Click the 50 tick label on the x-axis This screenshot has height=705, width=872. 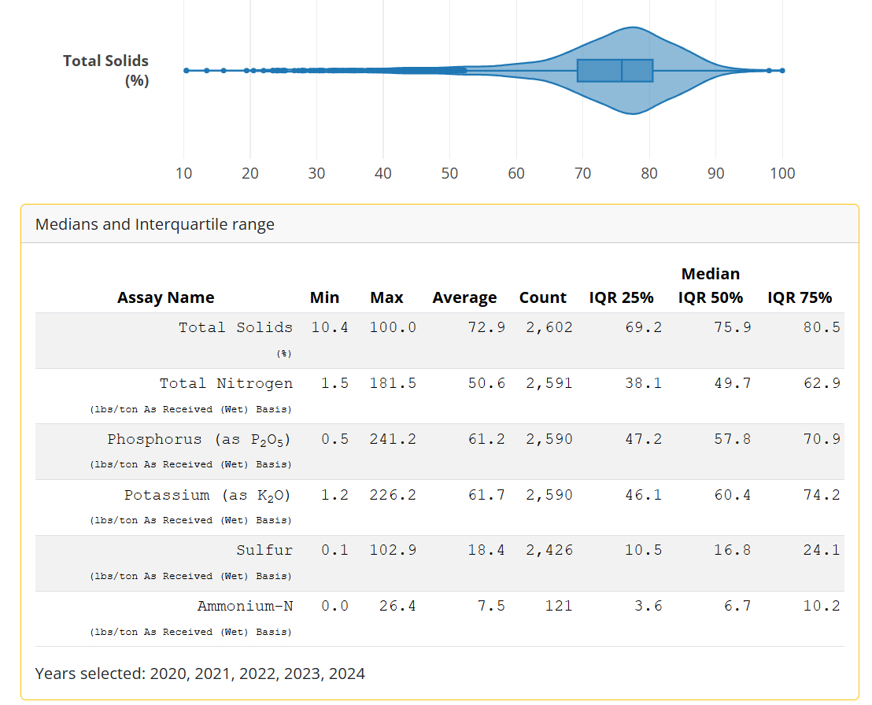449,174
